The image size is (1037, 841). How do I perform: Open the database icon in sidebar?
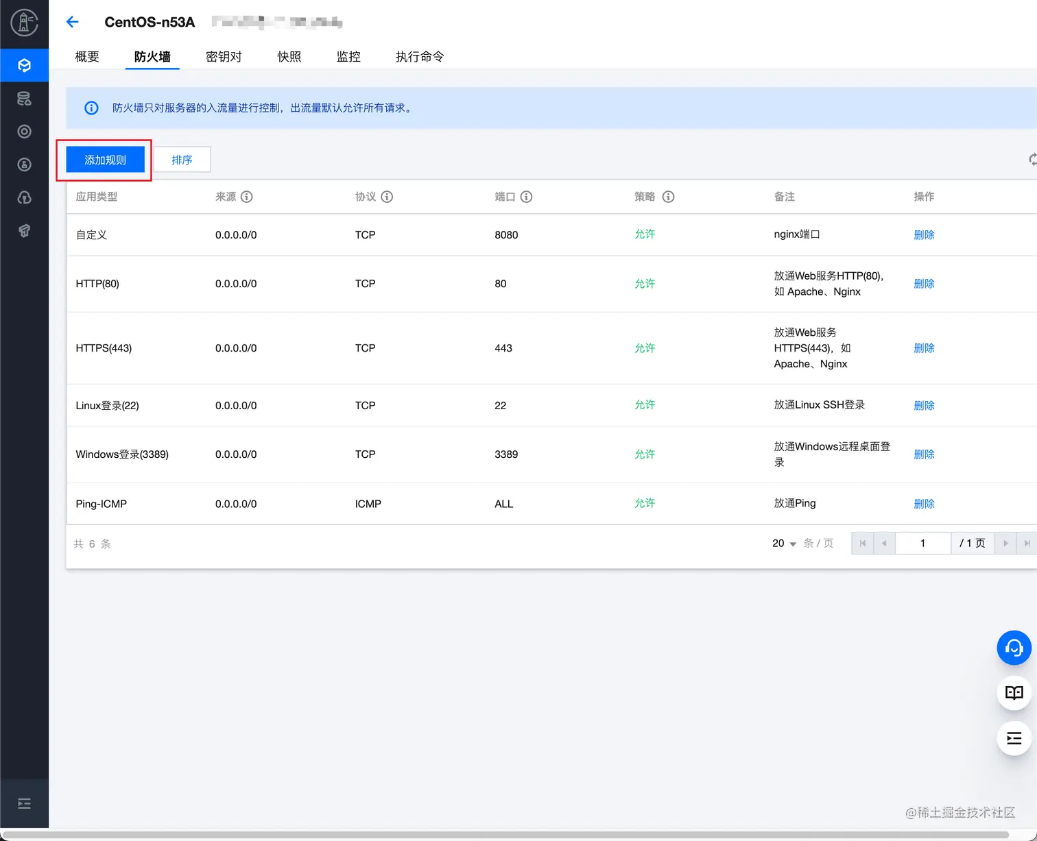click(x=24, y=99)
